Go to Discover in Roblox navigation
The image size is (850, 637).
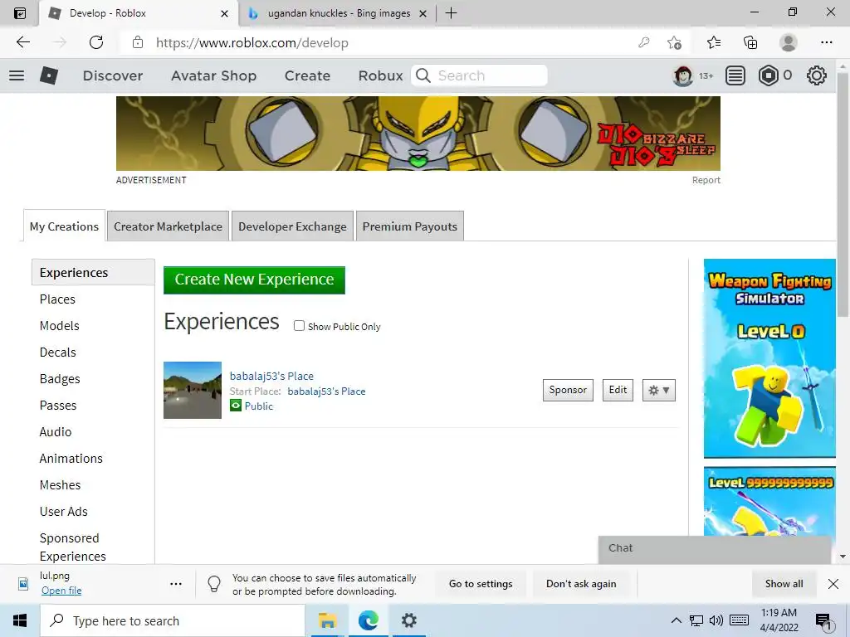pos(113,75)
